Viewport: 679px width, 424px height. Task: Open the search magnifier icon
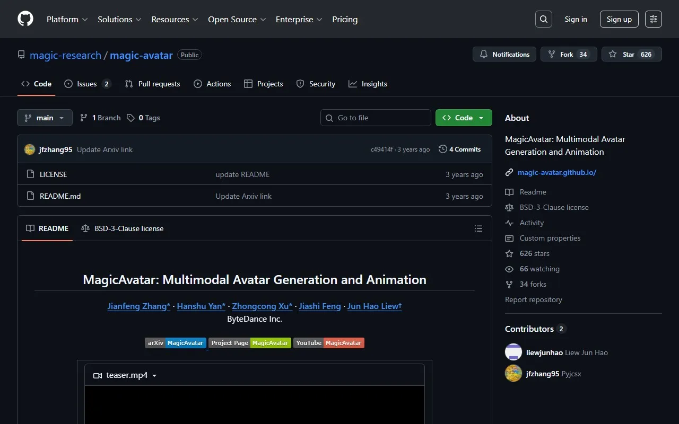click(544, 19)
